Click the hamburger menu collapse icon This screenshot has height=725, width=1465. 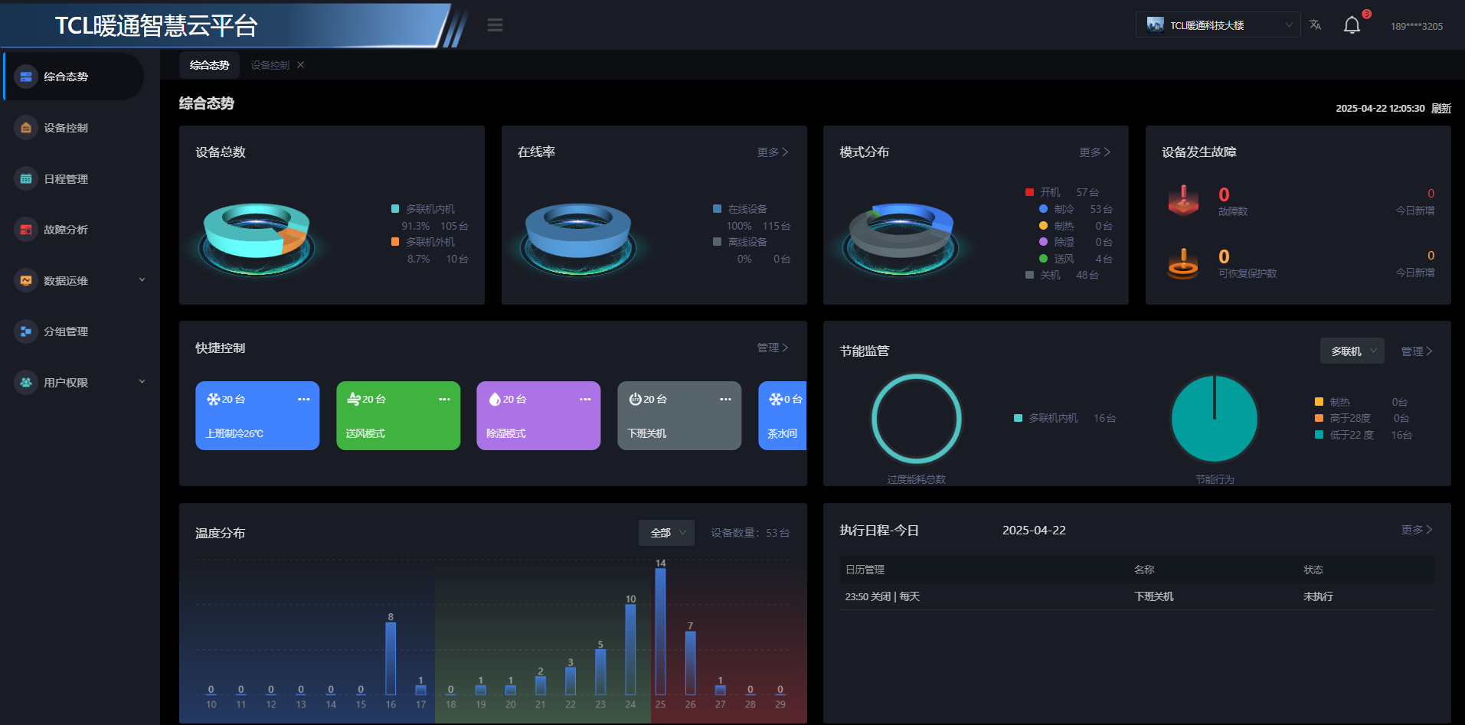[495, 25]
